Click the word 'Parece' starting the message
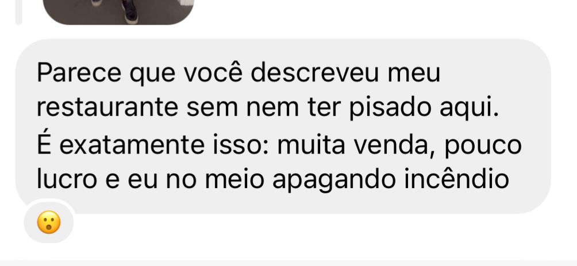This screenshot has width=577, height=266. click(x=79, y=72)
